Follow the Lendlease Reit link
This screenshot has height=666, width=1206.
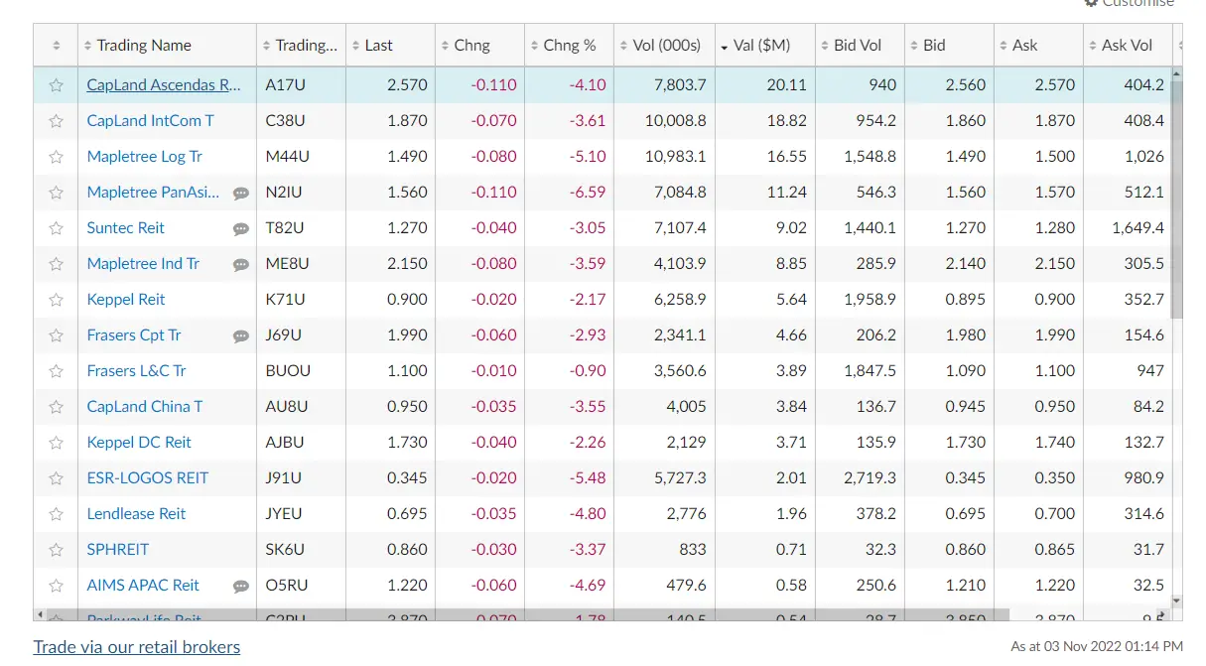[137, 514]
